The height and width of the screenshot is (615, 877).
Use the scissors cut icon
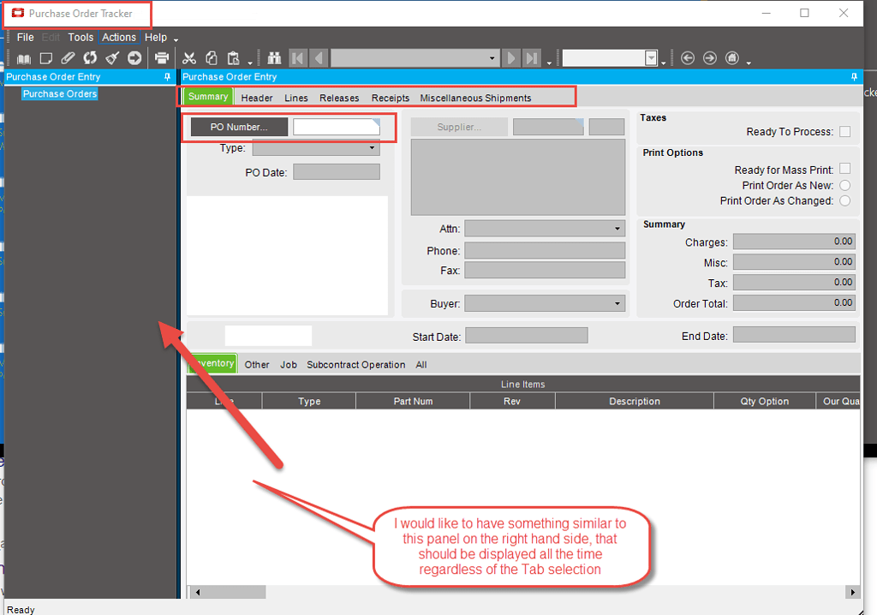[x=189, y=58]
